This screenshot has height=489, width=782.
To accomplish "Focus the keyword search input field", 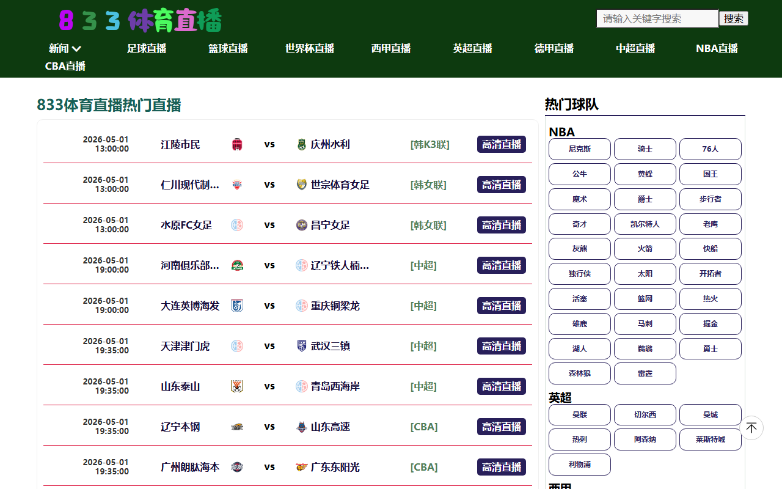I will pos(657,18).
